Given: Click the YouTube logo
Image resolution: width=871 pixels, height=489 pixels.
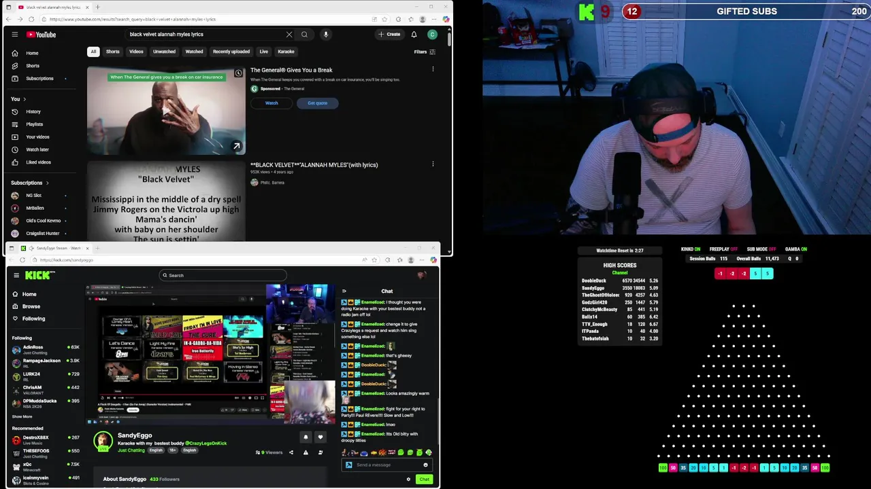Looking at the screenshot, I should click(x=42, y=35).
